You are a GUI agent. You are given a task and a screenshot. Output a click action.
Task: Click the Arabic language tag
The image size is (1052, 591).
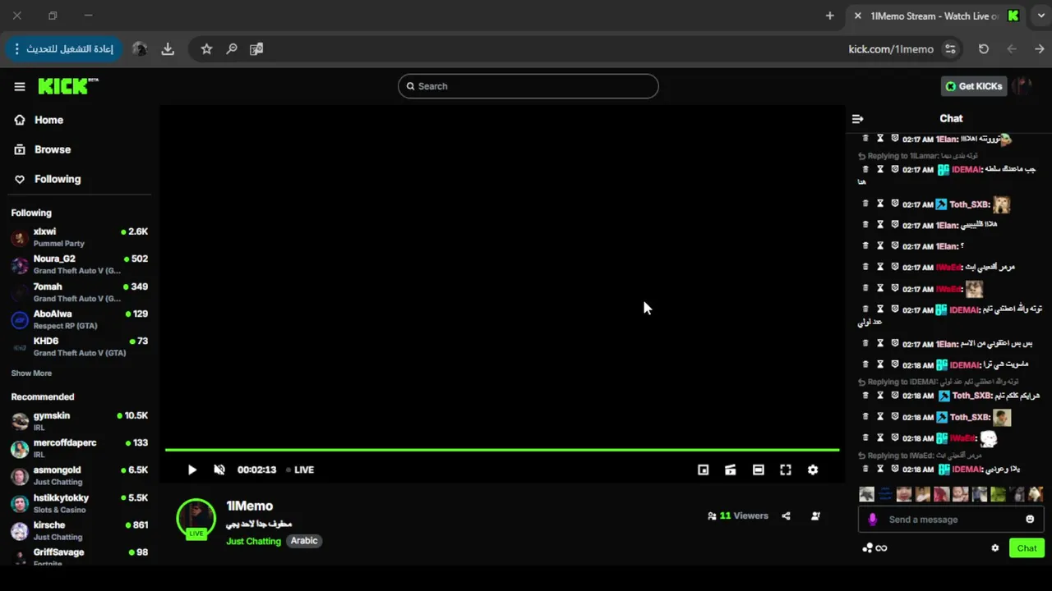click(x=304, y=541)
